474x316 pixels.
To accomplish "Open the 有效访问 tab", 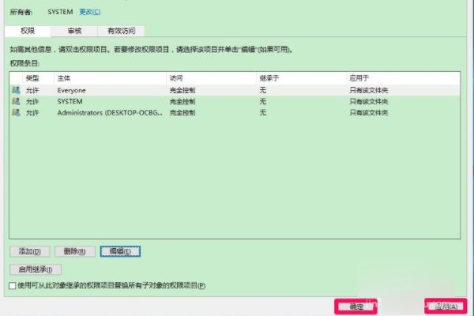I will coord(121,31).
